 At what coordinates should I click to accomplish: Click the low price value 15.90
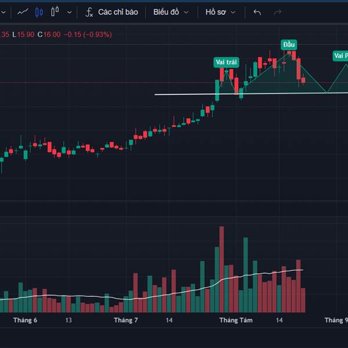pos(26,35)
